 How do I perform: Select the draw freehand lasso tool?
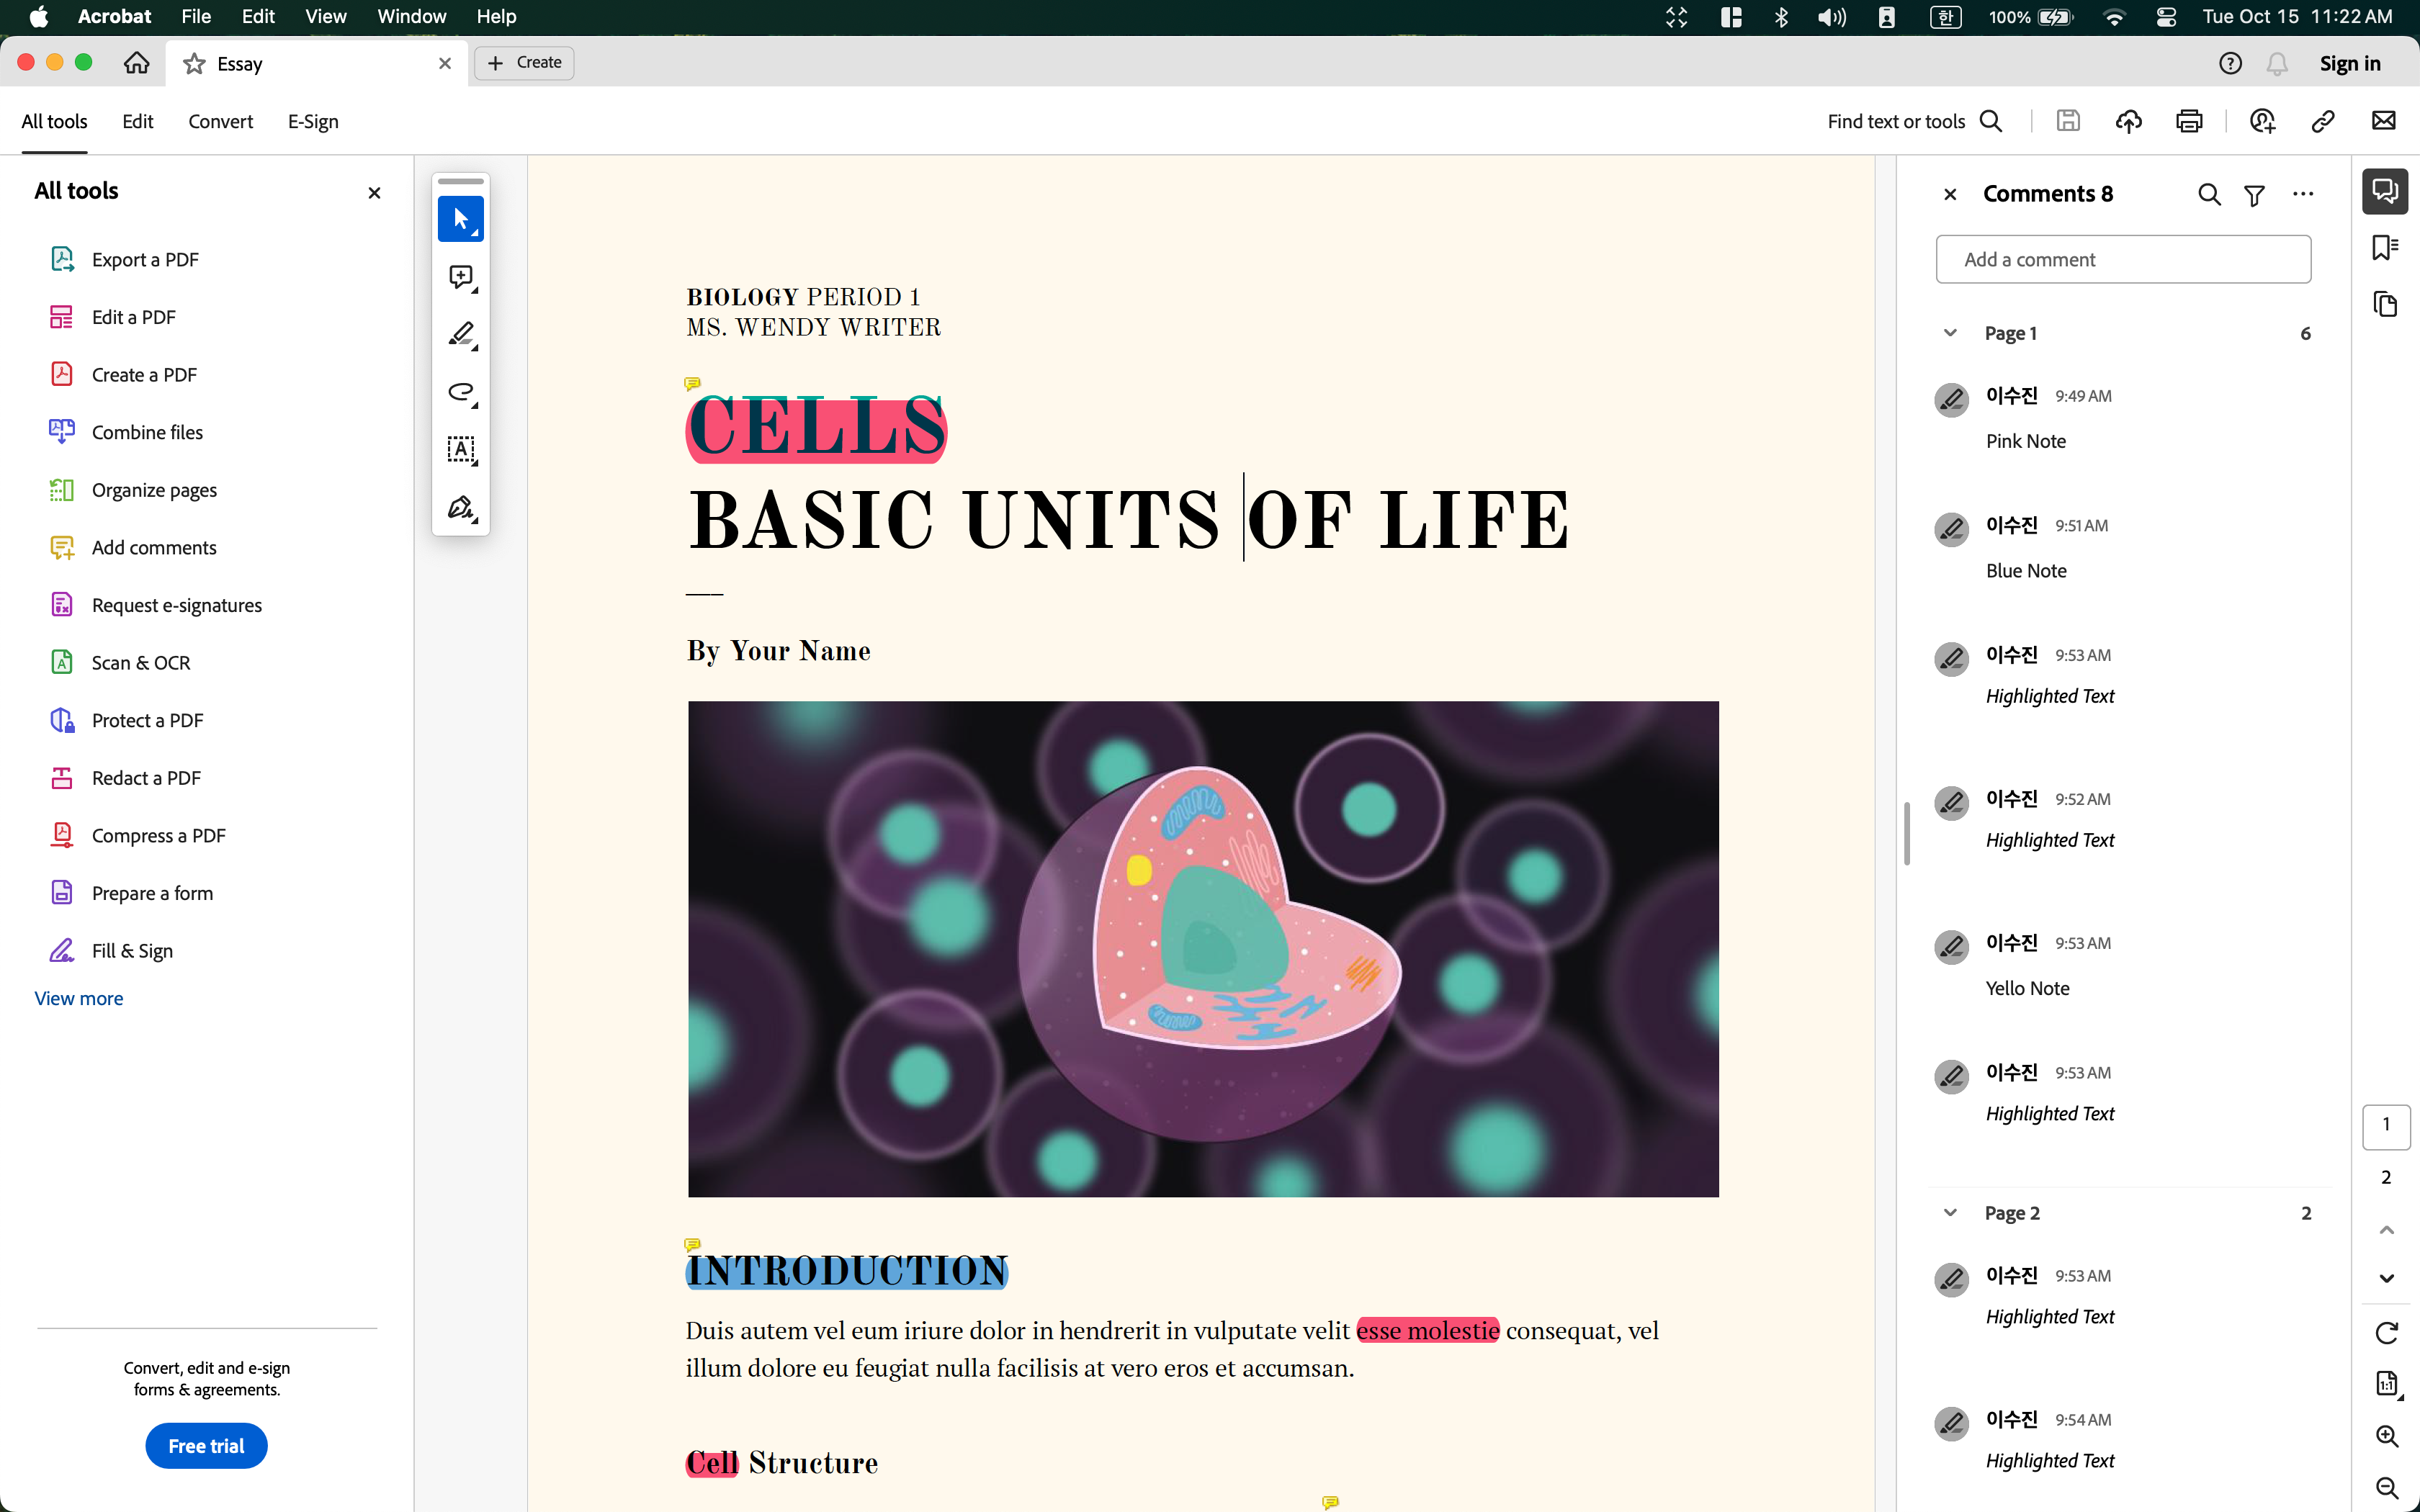[x=461, y=392]
